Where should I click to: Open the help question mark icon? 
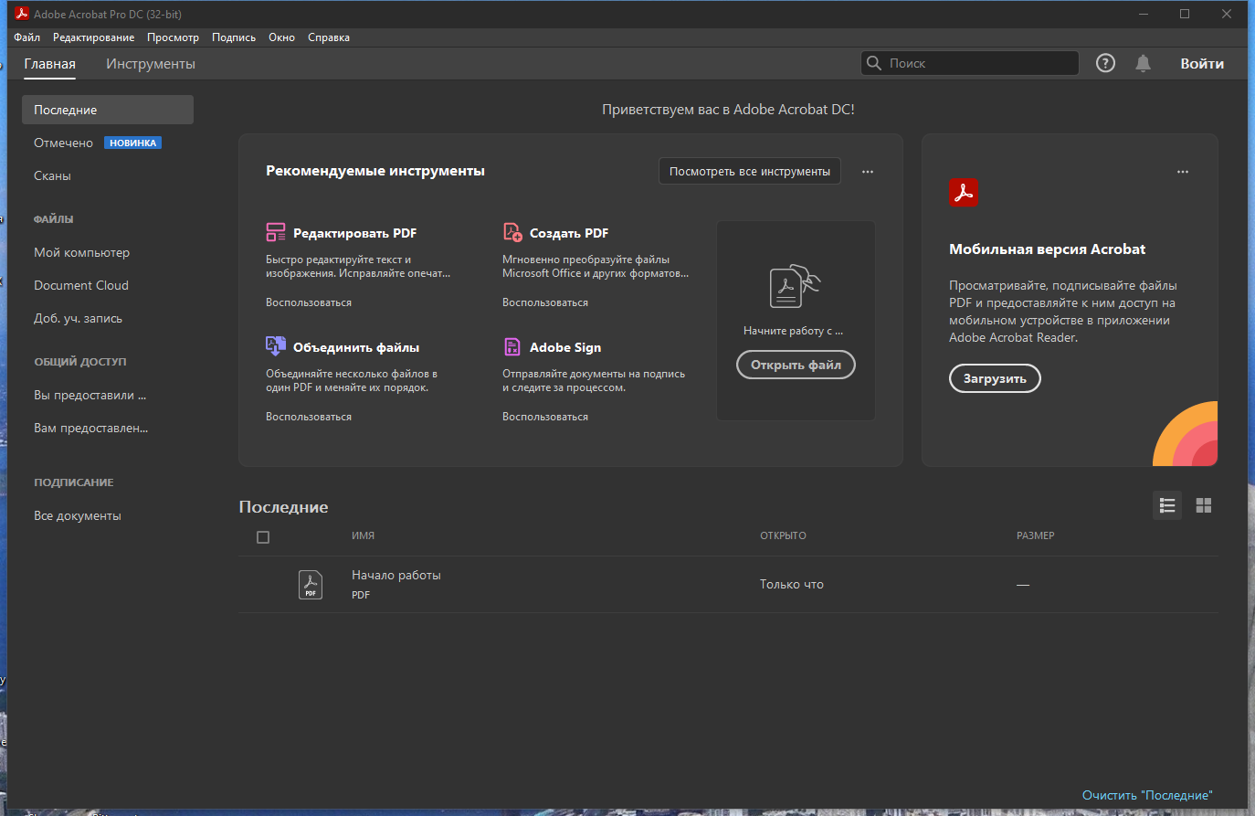[x=1105, y=63]
